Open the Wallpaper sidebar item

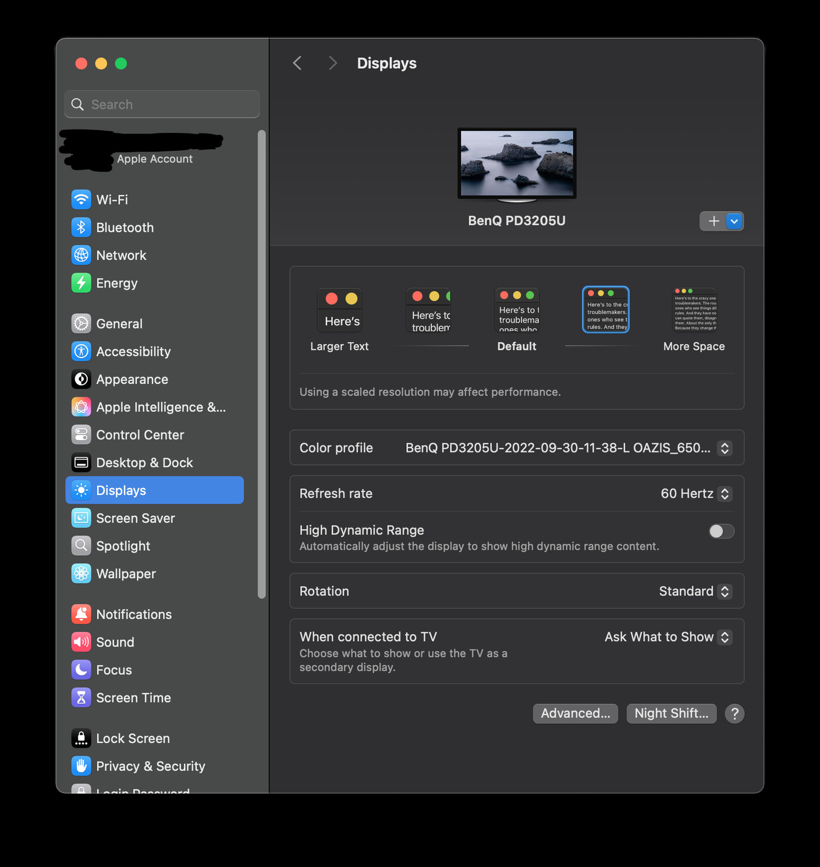[x=155, y=574]
